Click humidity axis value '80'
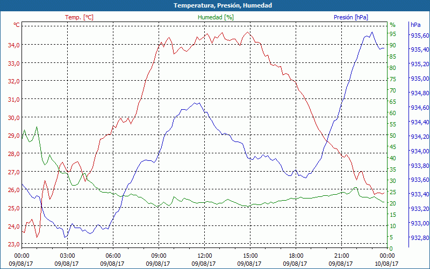Viewport: 430px width, 269px height. 393,68
